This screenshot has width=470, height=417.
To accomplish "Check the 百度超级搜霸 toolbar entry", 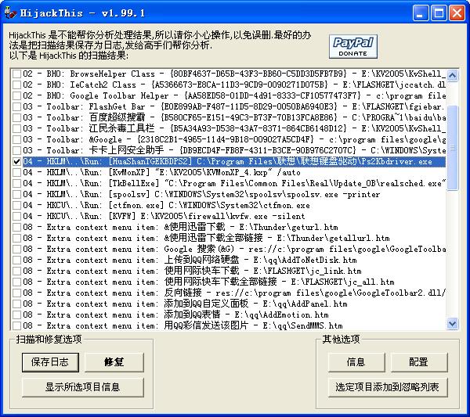I will pyautogui.click(x=16, y=117).
